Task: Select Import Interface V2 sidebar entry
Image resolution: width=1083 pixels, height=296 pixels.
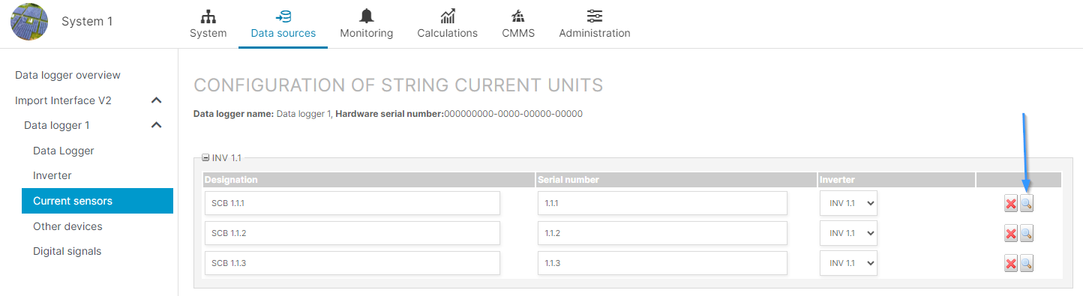Action: [63, 100]
